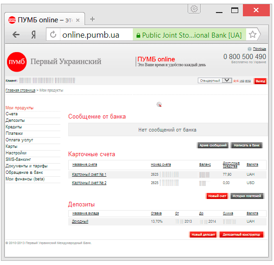Open Настройки in sidebar
The height and width of the screenshot is (265, 274).
click(16, 153)
